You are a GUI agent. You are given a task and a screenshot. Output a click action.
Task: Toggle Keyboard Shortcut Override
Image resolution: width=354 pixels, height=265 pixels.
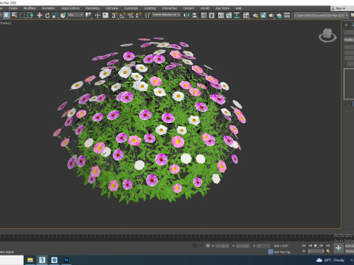[x=105, y=15]
